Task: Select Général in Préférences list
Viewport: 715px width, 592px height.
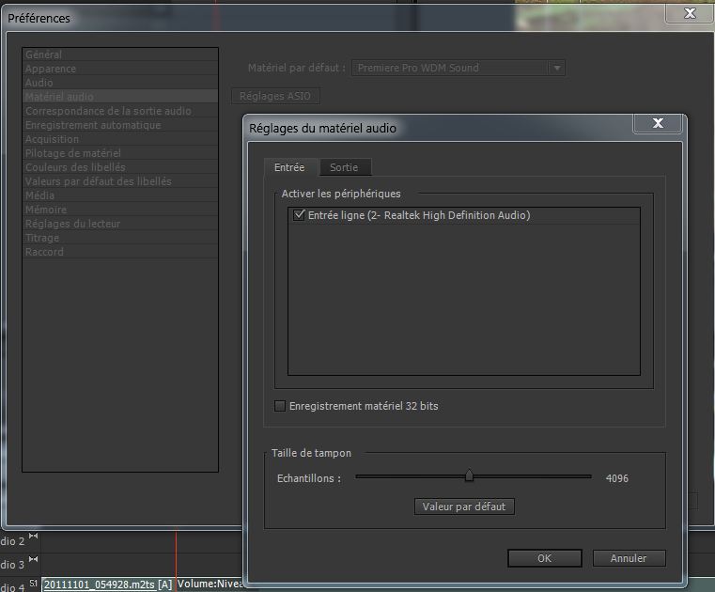Action: click(120, 55)
